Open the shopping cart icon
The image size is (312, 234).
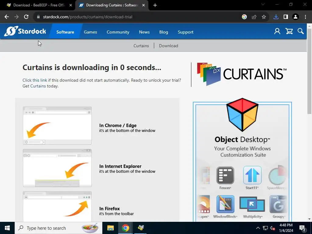pyautogui.click(x=289, y=31)
